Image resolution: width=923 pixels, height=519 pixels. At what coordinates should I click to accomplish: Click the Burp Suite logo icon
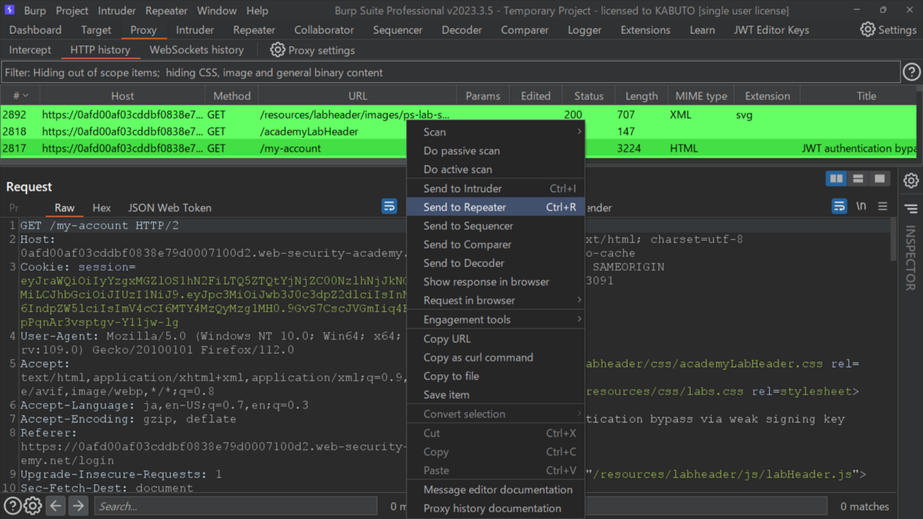tap(9, 11)
